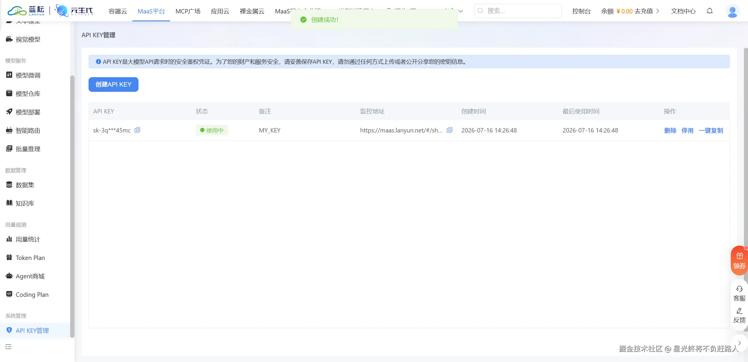The width and height of the screenshot is (748, 362).
Task: Click the 最后使用时间 column header
Action: tap(581, 111)
